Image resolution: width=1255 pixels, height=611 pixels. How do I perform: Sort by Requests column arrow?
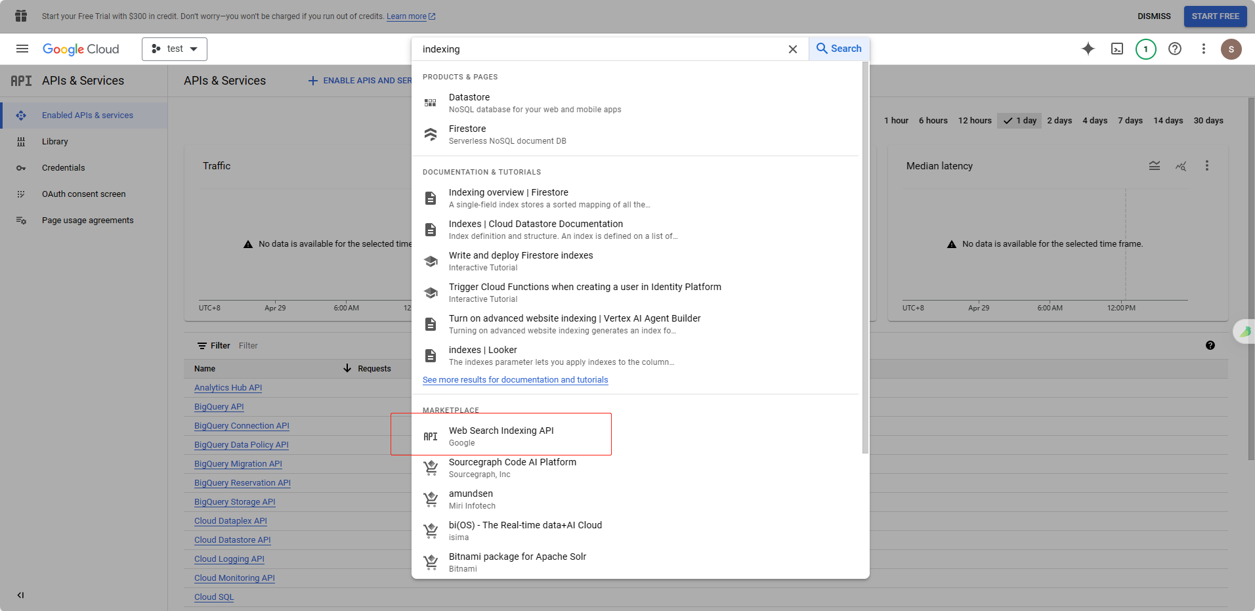coord(347,368)
